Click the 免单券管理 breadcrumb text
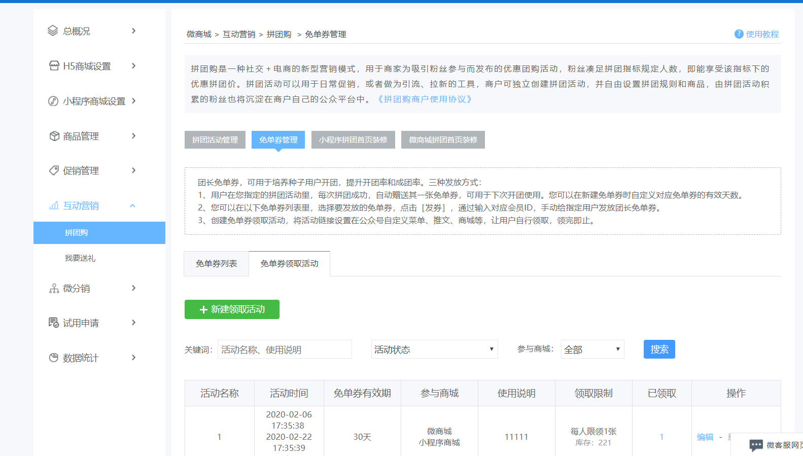 click(326, 34)
